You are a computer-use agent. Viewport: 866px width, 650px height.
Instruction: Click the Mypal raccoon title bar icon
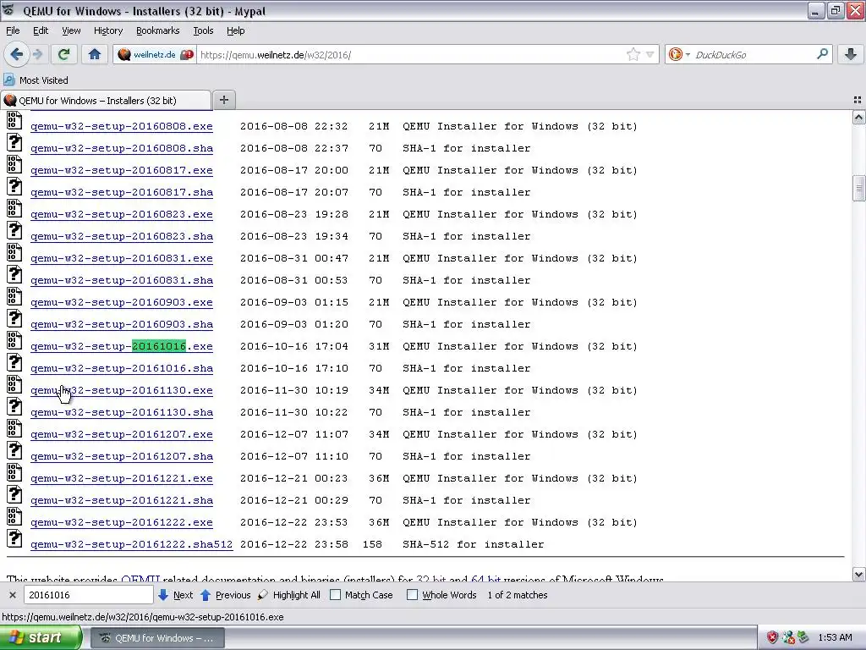(8, 10)
